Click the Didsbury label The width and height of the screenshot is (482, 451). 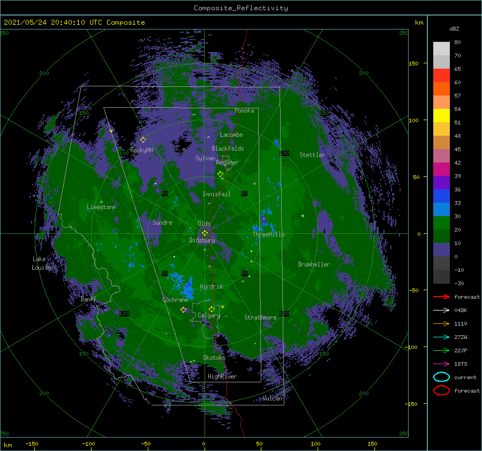tap(202, 240)
